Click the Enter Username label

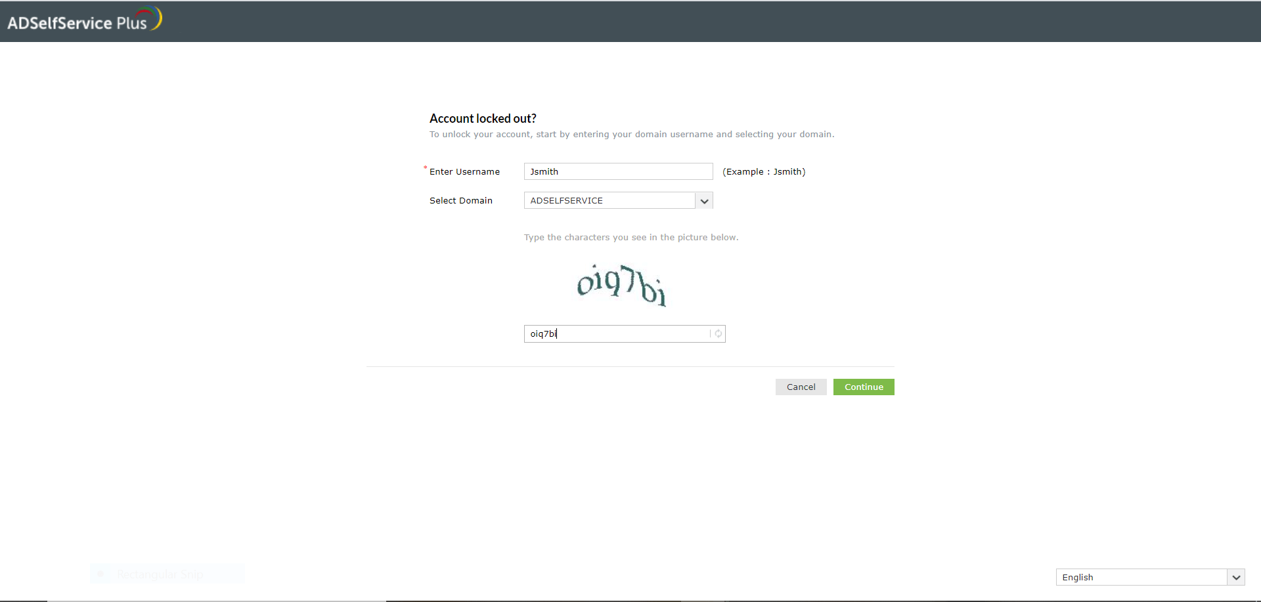(x=464, y=171)
